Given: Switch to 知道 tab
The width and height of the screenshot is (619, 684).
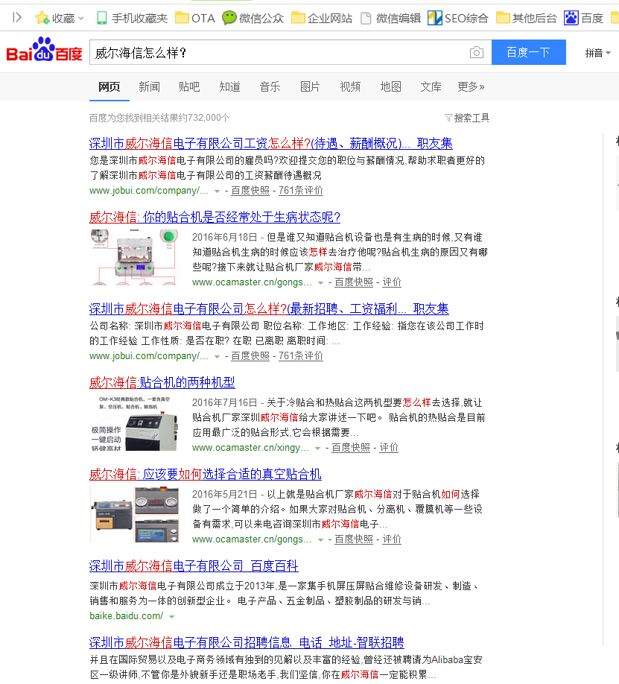Looking at the screenshot, I should 230,87.
